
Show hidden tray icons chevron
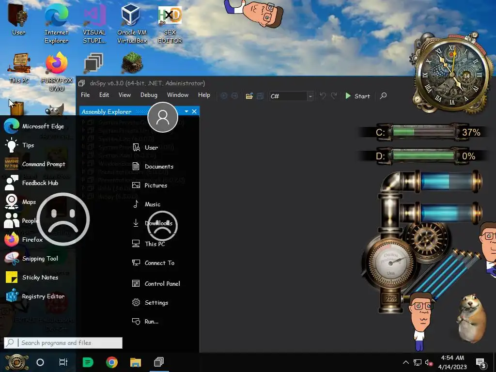point(406,362)
